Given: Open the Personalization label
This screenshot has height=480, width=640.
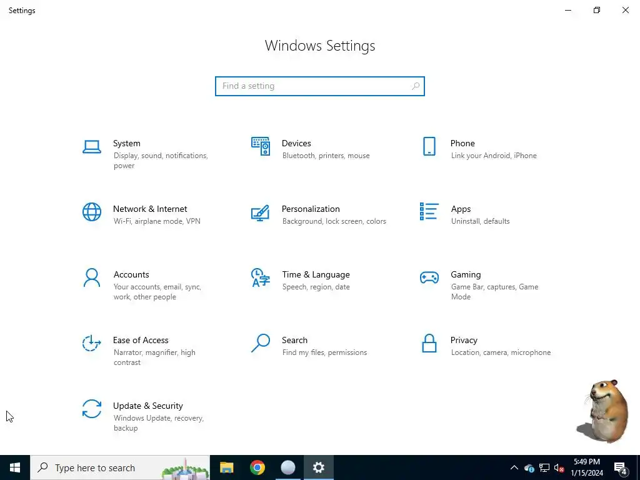Looking at the screenshot, I should [311, 209].
